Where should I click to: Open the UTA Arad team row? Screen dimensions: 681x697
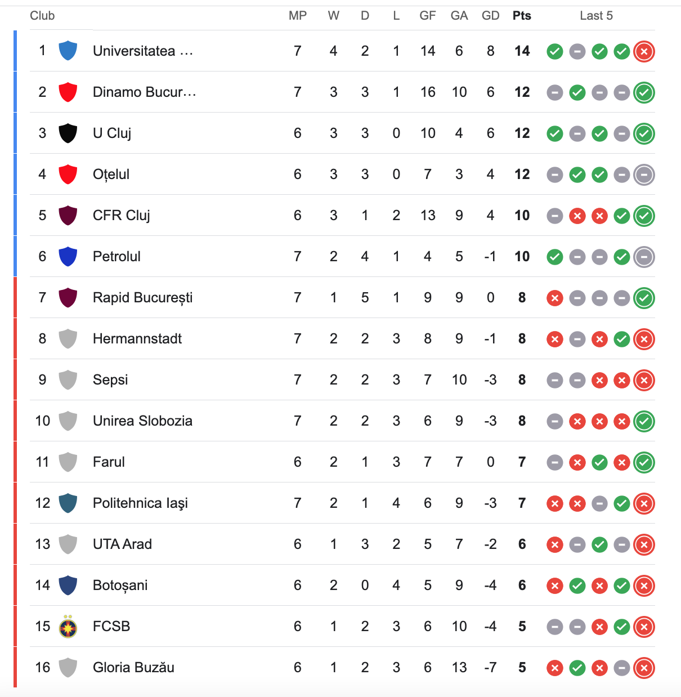(x=342, y=544)
